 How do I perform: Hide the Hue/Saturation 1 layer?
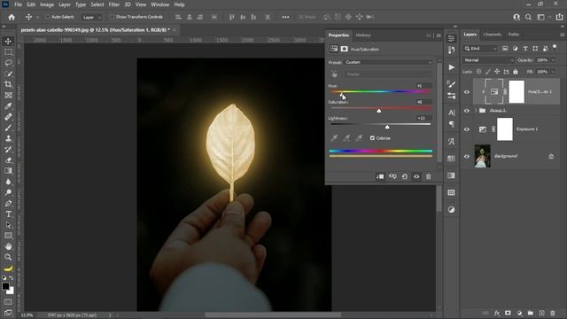coord(467,92)
